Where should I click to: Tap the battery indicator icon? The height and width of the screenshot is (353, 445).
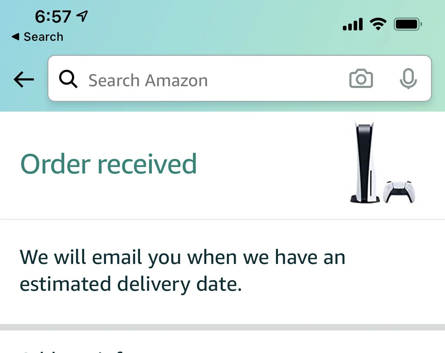click(x=408, y=24)
